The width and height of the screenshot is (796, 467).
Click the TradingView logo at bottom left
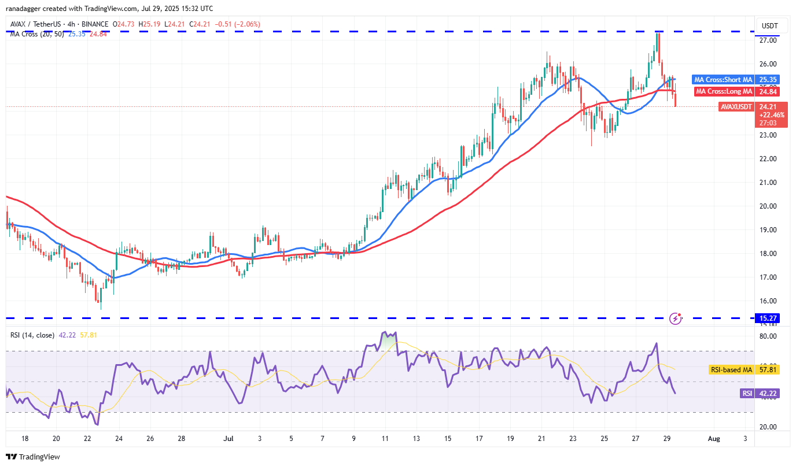(33, 457)
